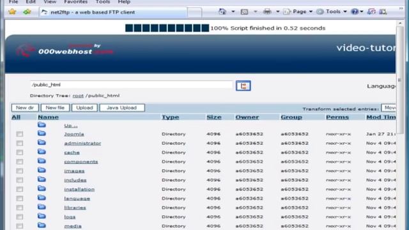The image size is (409, 230).
Task: Click the RSS feeds toolbar icon
Action: pyautogui.click(x=244, y=11)
